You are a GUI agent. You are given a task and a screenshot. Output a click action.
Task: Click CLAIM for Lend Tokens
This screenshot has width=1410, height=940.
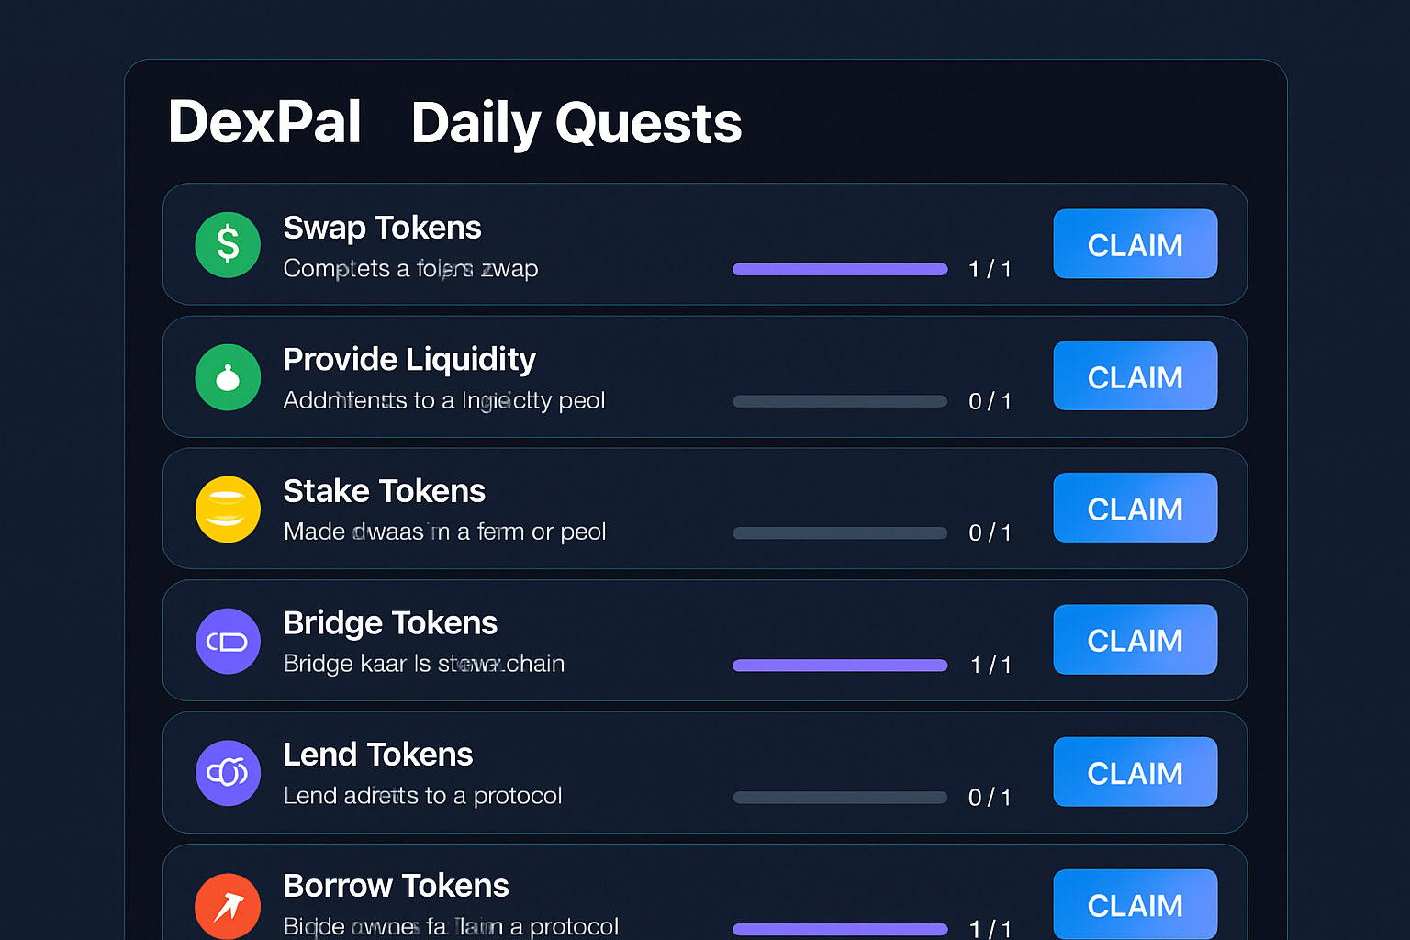pyautogui.click(x=1136, y=772)
